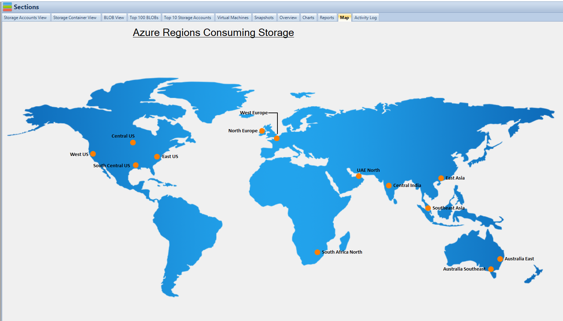
Task: Select the West US orange dot
Action: 93,154
